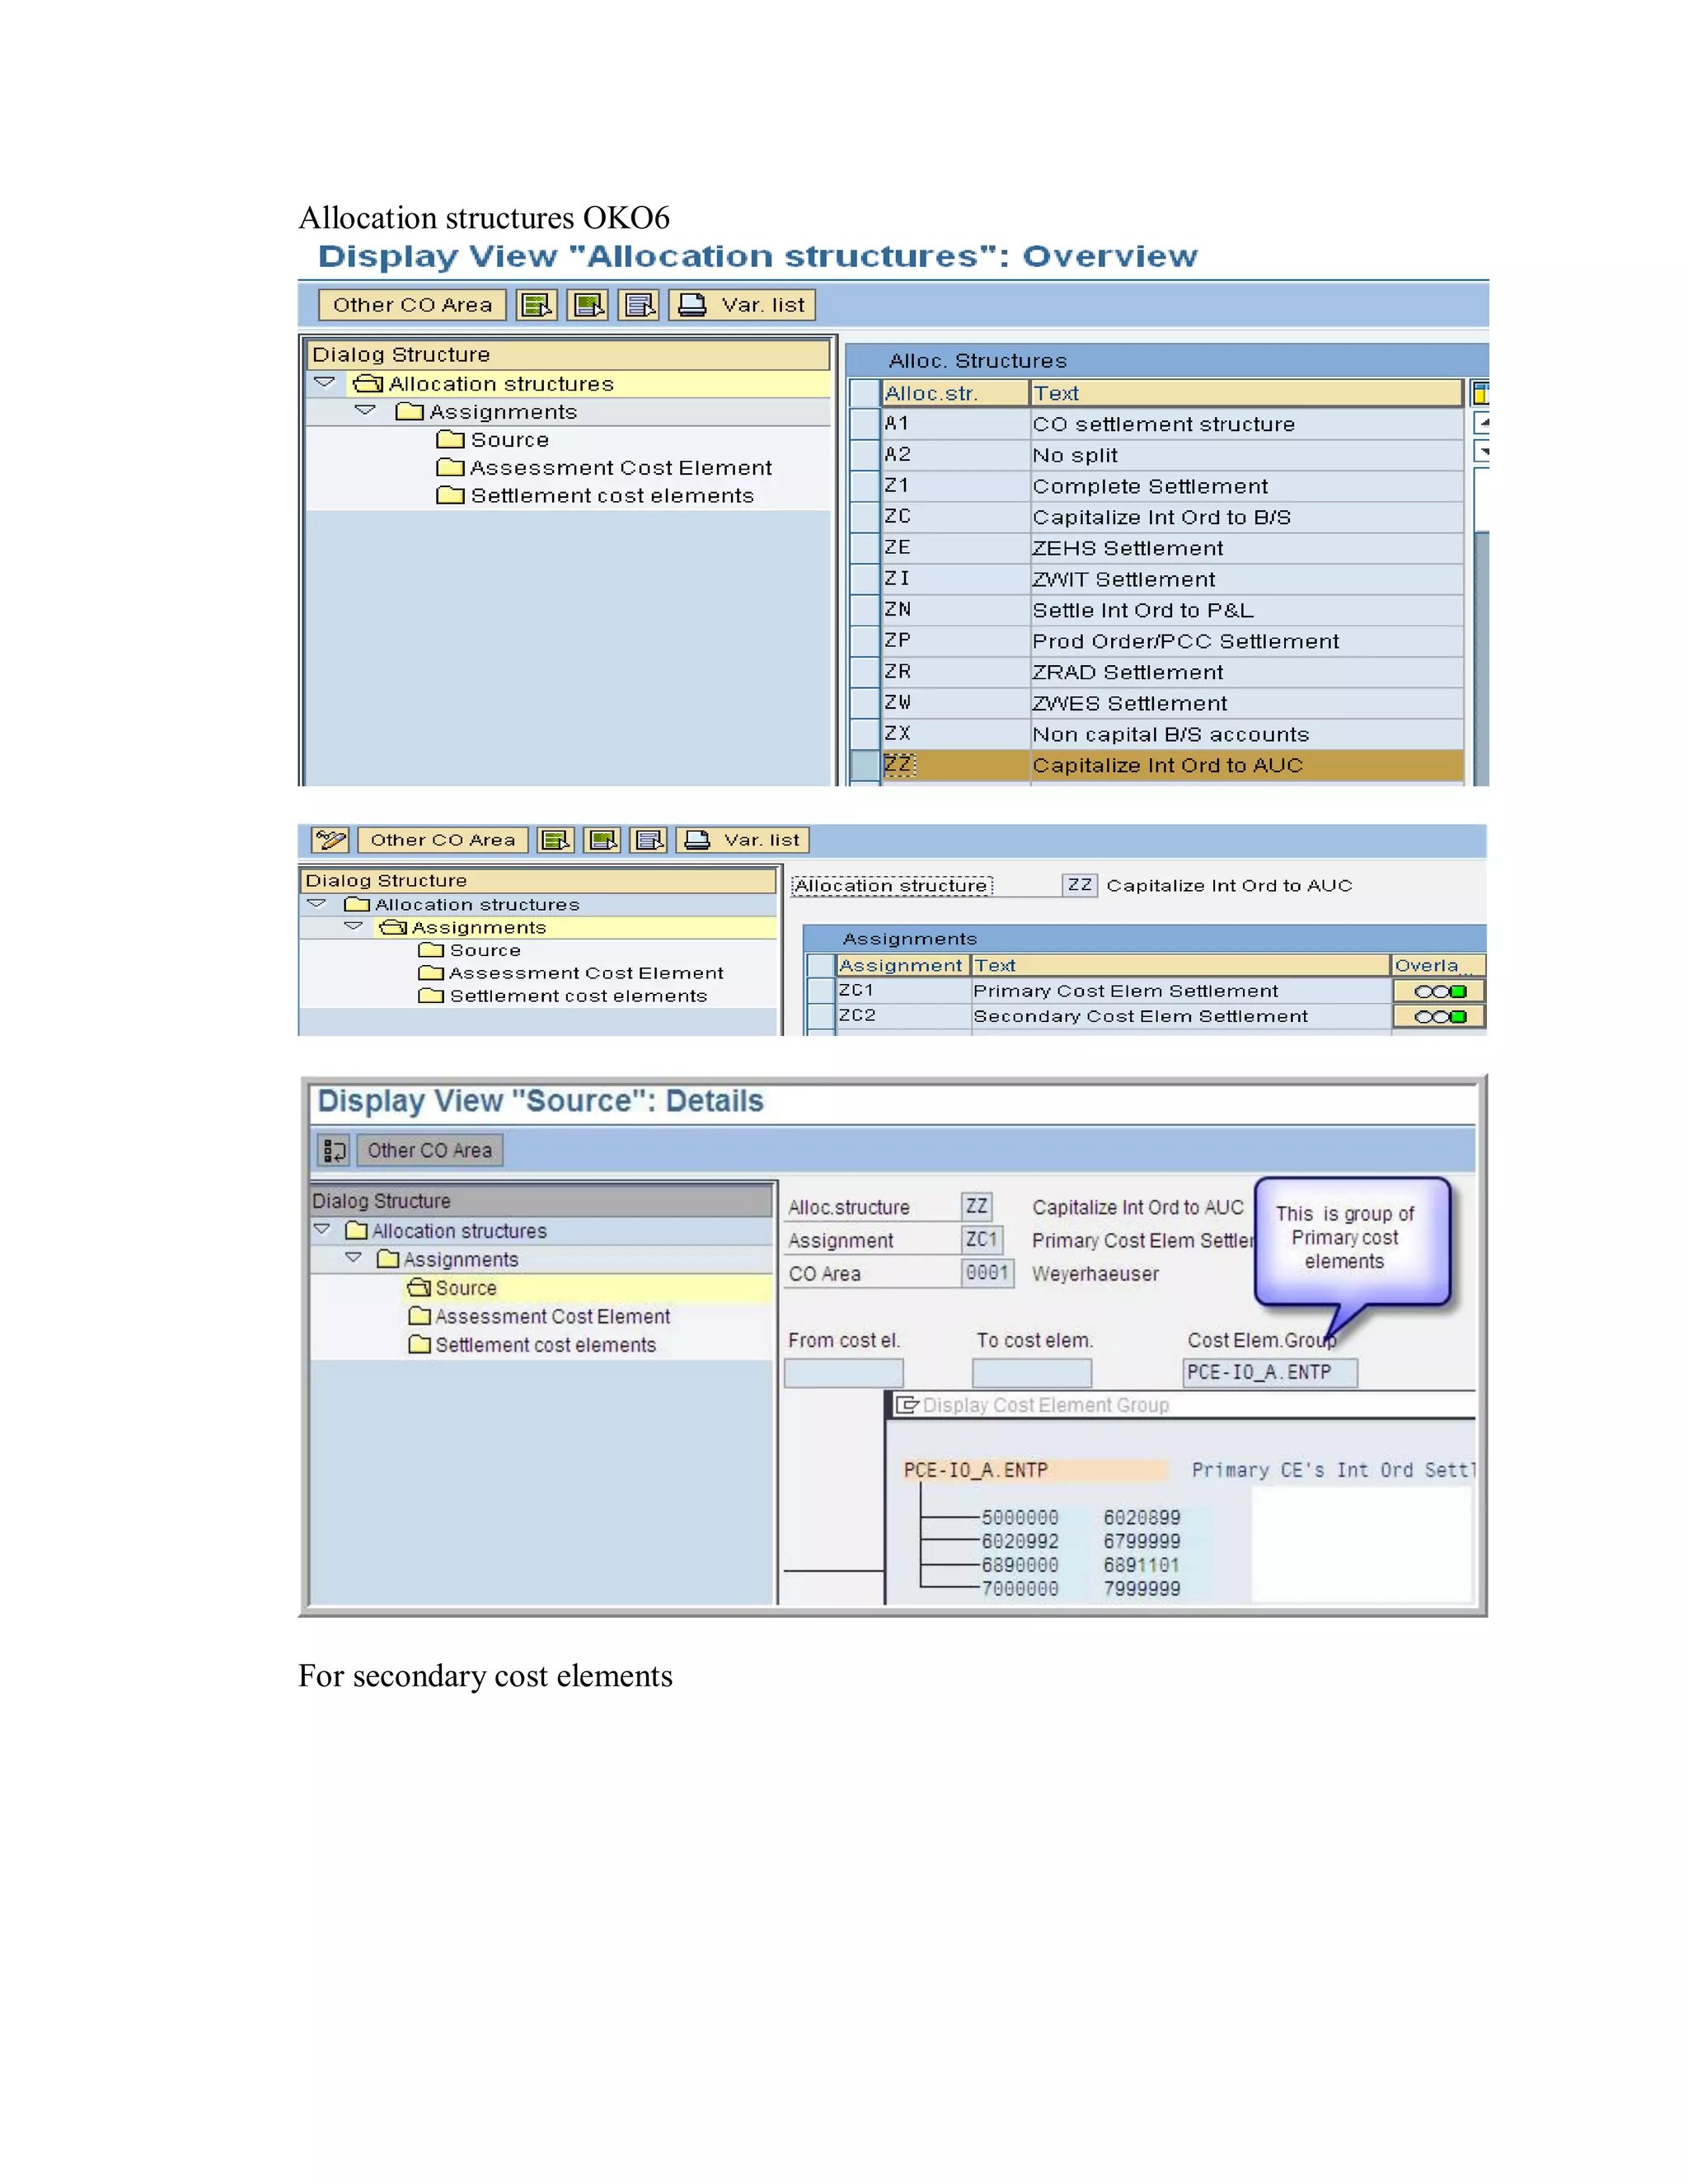This screenshot has height=2184, width=1688.
Task: Click Assignment column header in Assignments table
Action: 902,965
